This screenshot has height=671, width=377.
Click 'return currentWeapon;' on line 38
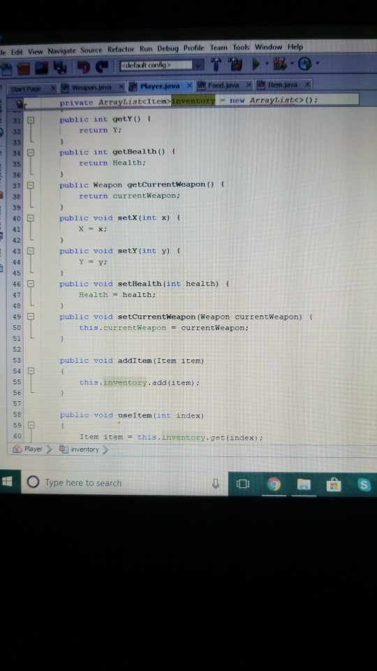click(130, 196)
